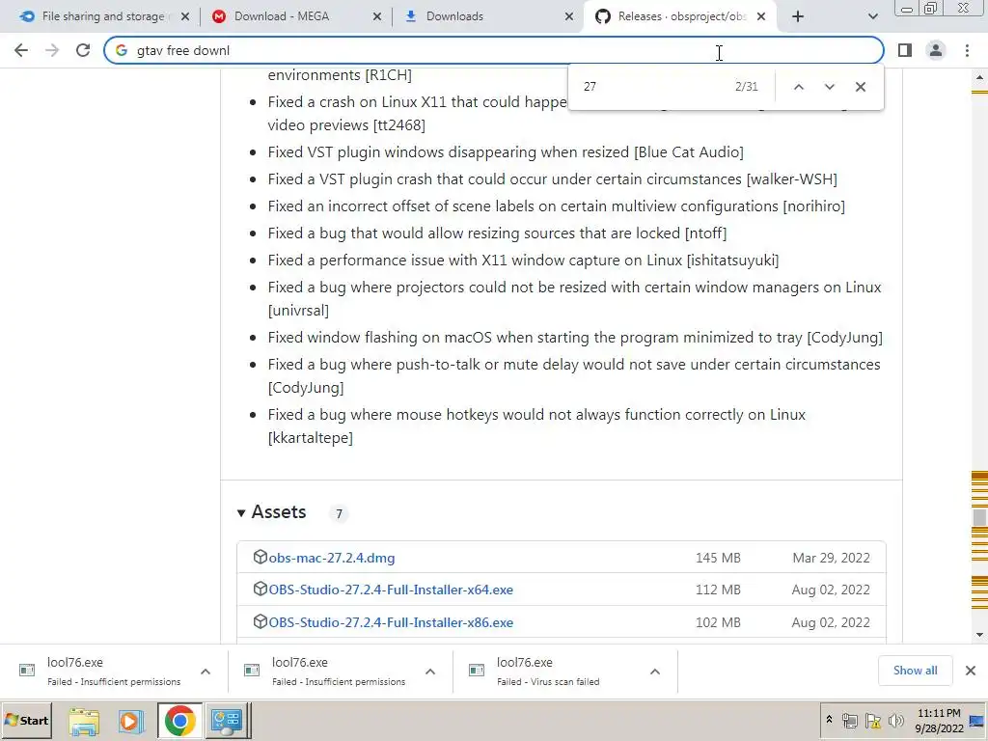Click the browser forward arrow
This screenshot has height=741, width=988.
(x=52, y=50)
